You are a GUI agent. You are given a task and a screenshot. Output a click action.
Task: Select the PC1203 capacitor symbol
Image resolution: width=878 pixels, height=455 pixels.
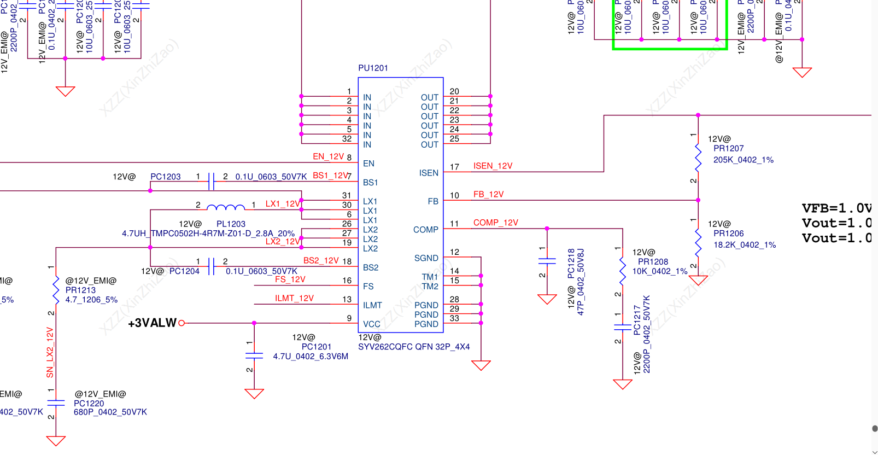pos(212,182)
